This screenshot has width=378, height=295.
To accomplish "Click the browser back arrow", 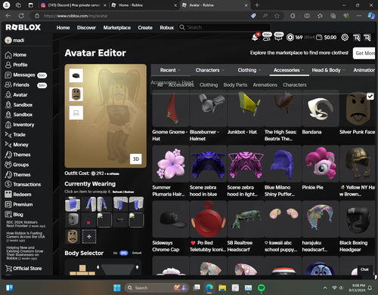I will [x=8, y=16].
